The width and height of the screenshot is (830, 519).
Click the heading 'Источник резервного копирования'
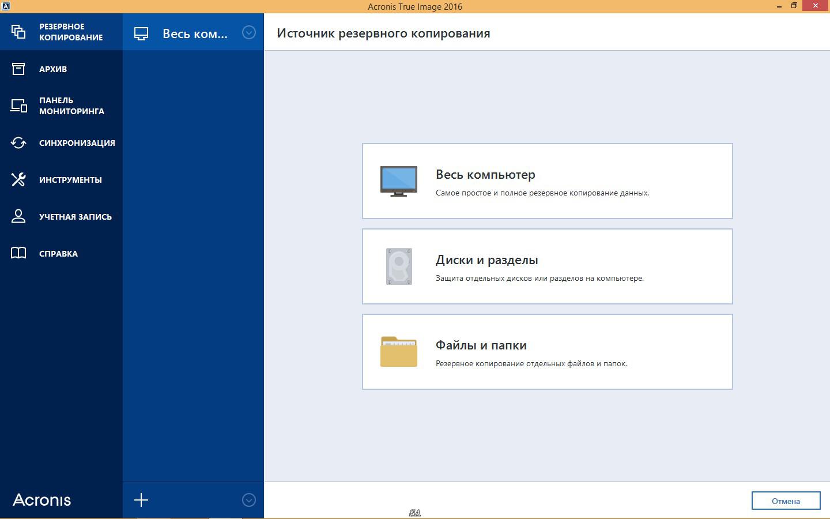tap(383, 33)
